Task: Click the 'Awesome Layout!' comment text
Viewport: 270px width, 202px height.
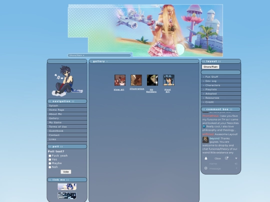Action: 226,134
